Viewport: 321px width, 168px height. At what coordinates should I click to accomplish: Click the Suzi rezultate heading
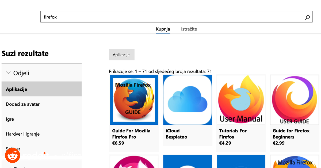(x=25, y=54)
